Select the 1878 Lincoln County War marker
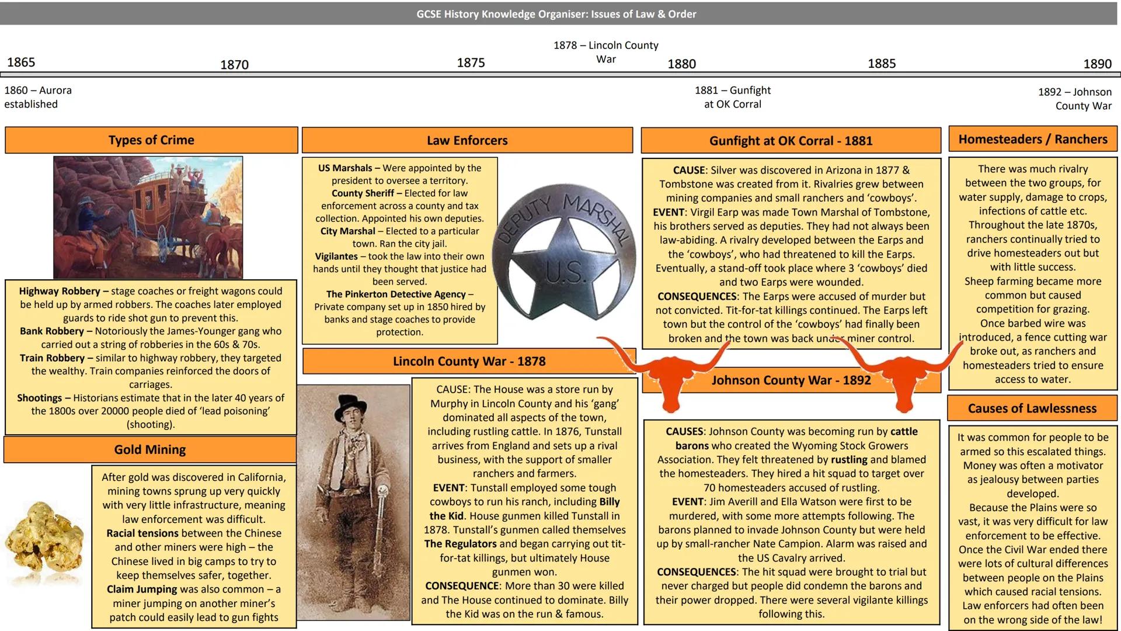1121x631 pixels. [x=605, y=52]
